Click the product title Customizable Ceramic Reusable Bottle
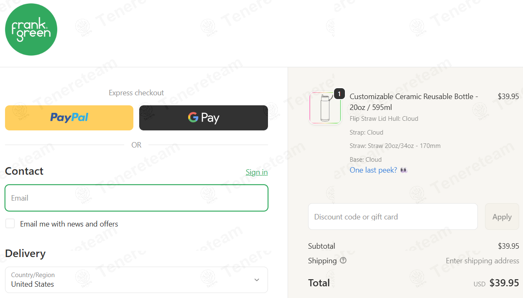This screenshot has height=298, width=523. [x=414, y=102]
